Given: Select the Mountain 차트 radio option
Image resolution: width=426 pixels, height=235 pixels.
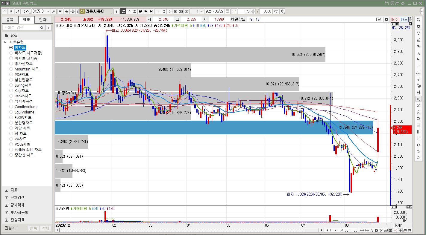Looking at the screenshot, I should tap(11, 69).
